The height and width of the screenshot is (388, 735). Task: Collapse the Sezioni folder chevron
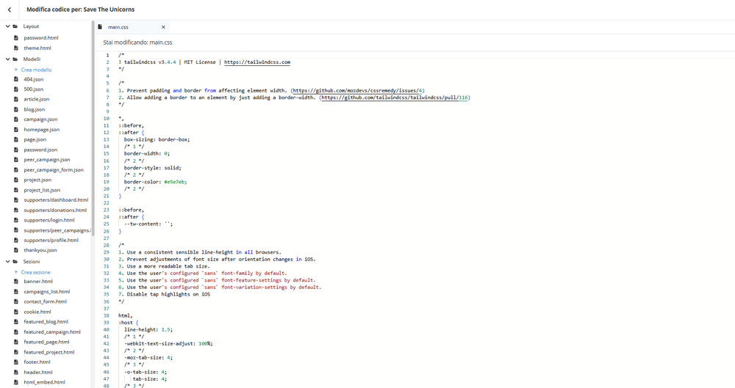7,261
